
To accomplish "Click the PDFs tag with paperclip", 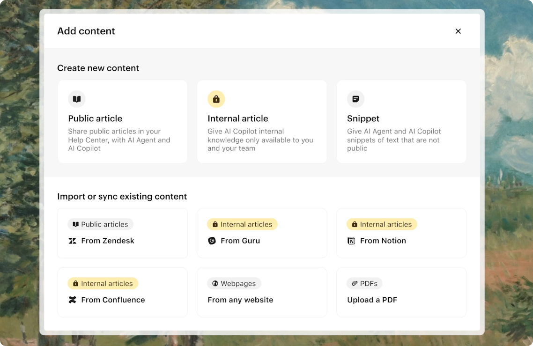I will tap(364, 283).
